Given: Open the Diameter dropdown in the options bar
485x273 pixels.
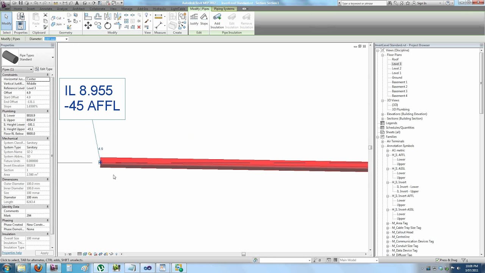Looking at the screenshot, I should [66, 39].
